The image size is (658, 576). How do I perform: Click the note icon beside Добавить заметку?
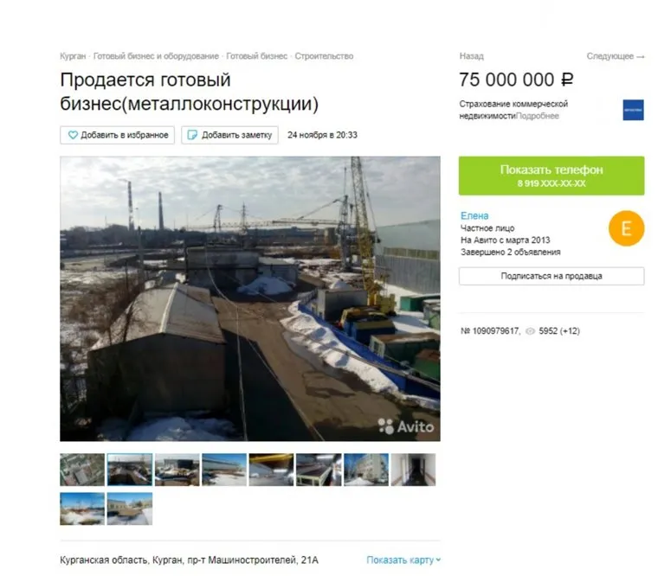click(192, 135)
